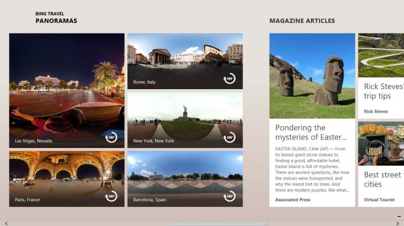The image size is (404, 226).
Task: Click the Bing Travel label
Action: tap(50, 14)
